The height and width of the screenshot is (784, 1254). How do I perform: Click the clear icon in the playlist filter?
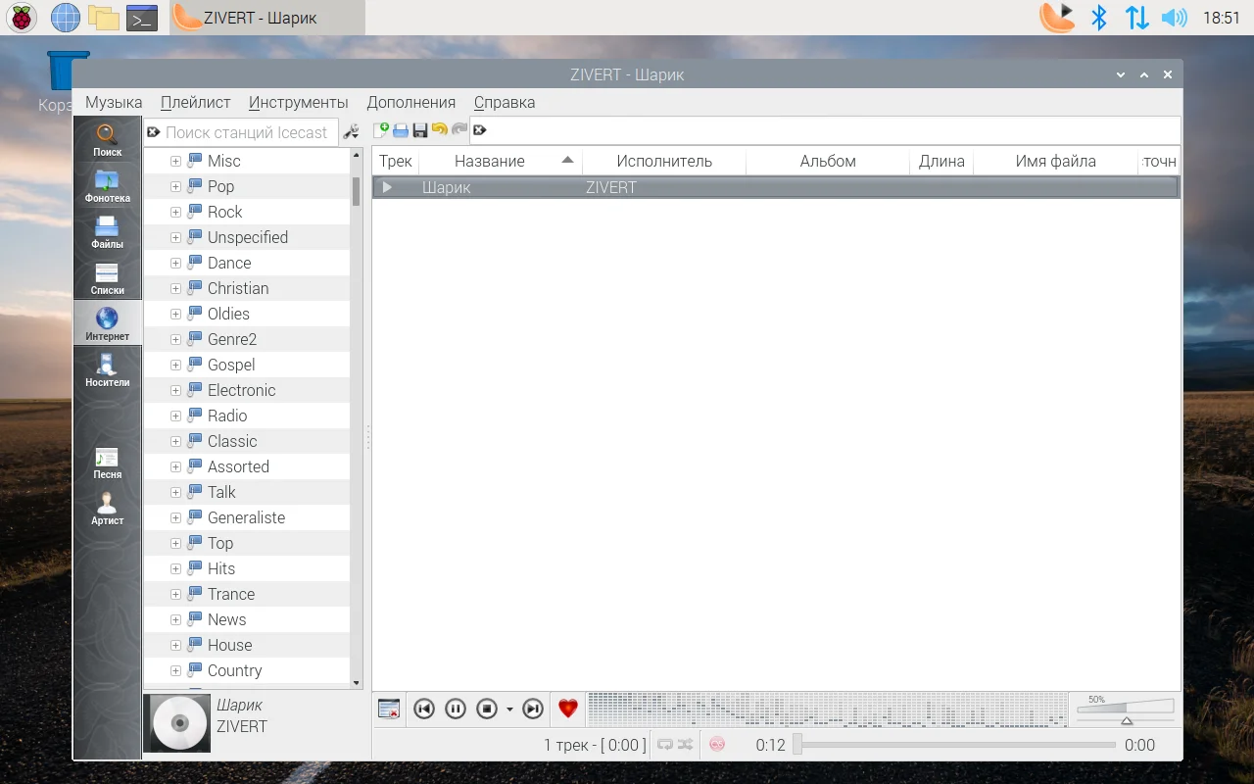(480, 130)
